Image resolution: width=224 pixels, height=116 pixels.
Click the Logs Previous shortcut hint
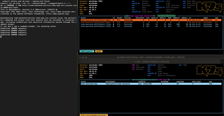[x=173, y=5]
